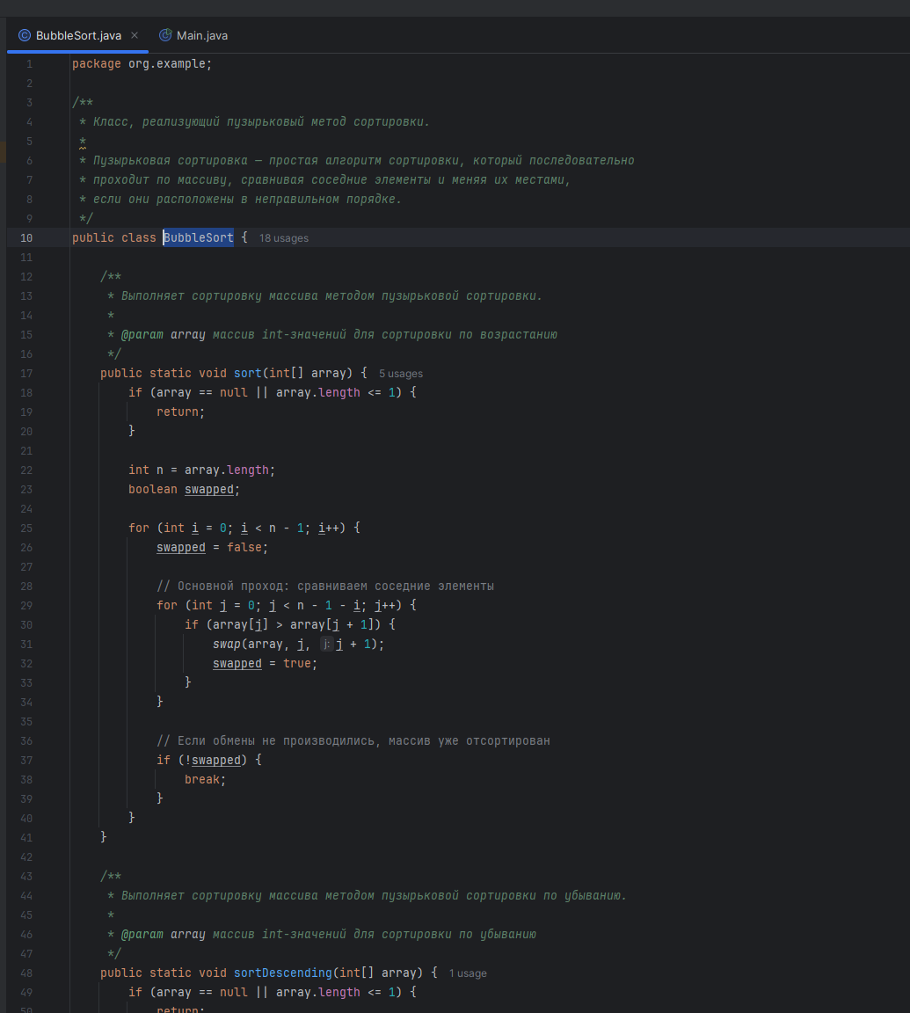This screenshot has height=1013, width=910.
Task: Click the 'if (array[j] > array[j + 1])' condition
Action: (x=290, y=624)
